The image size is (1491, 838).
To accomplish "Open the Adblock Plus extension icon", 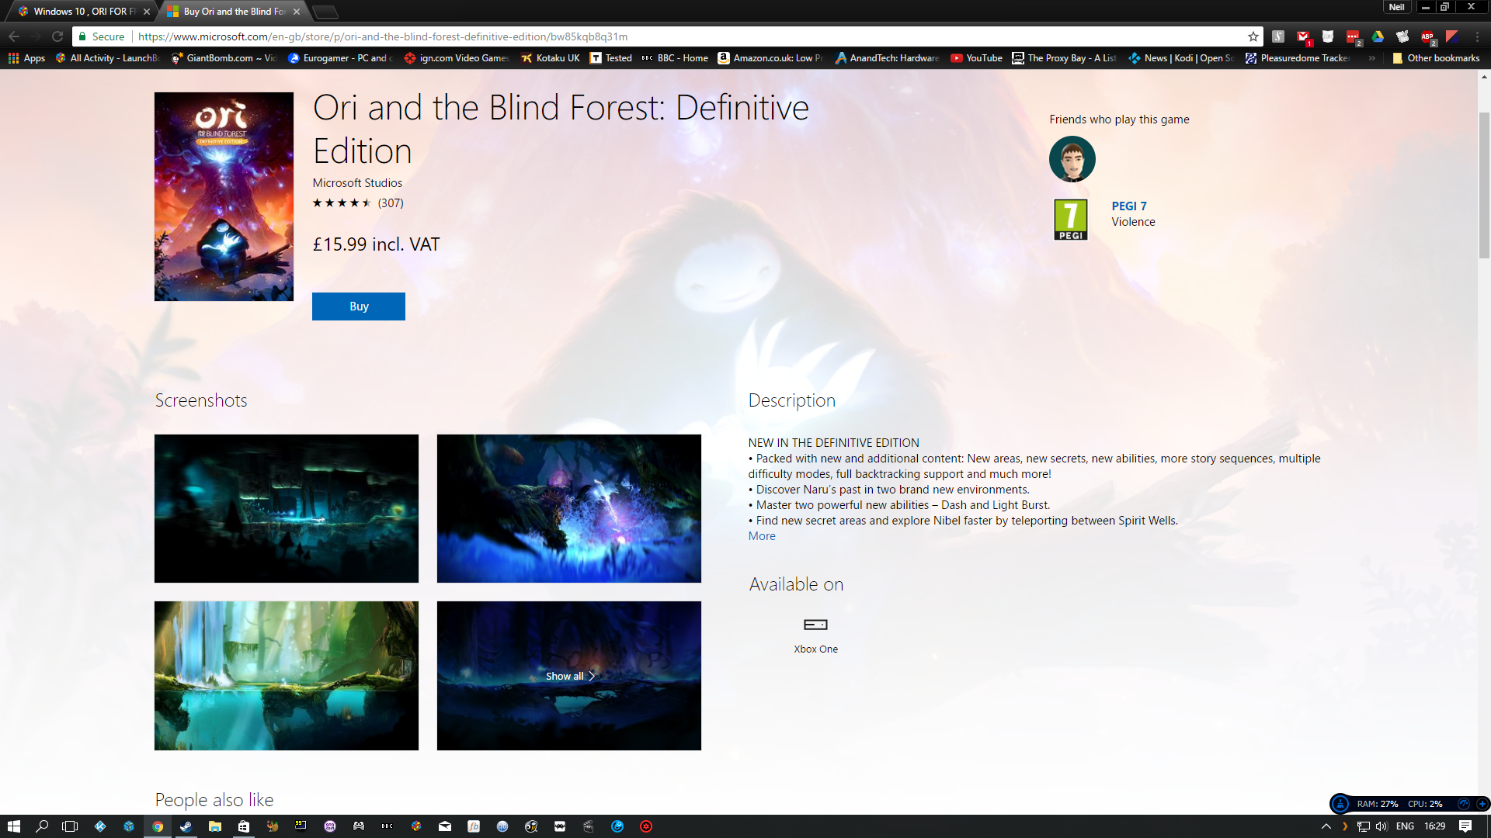I will tap(1427, 36).
